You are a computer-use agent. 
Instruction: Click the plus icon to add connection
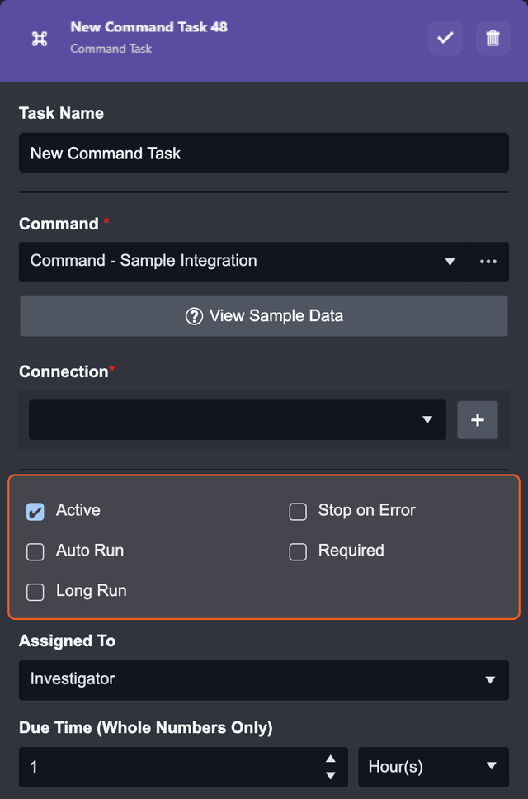pos(478,420)
